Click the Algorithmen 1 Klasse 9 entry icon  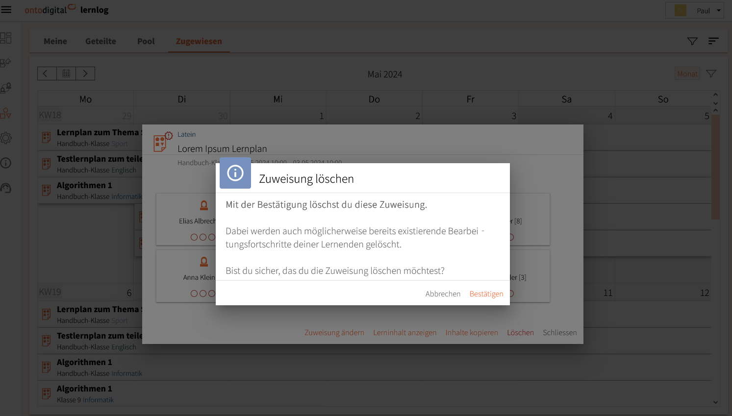[x=47, y=393]
